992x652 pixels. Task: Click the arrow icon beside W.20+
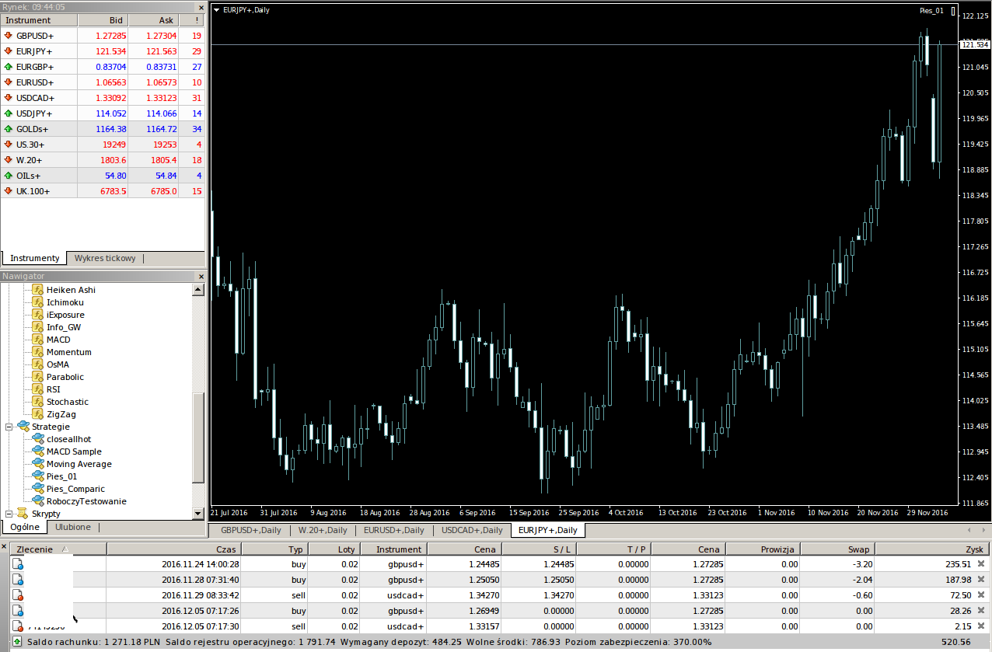[9, 160]
